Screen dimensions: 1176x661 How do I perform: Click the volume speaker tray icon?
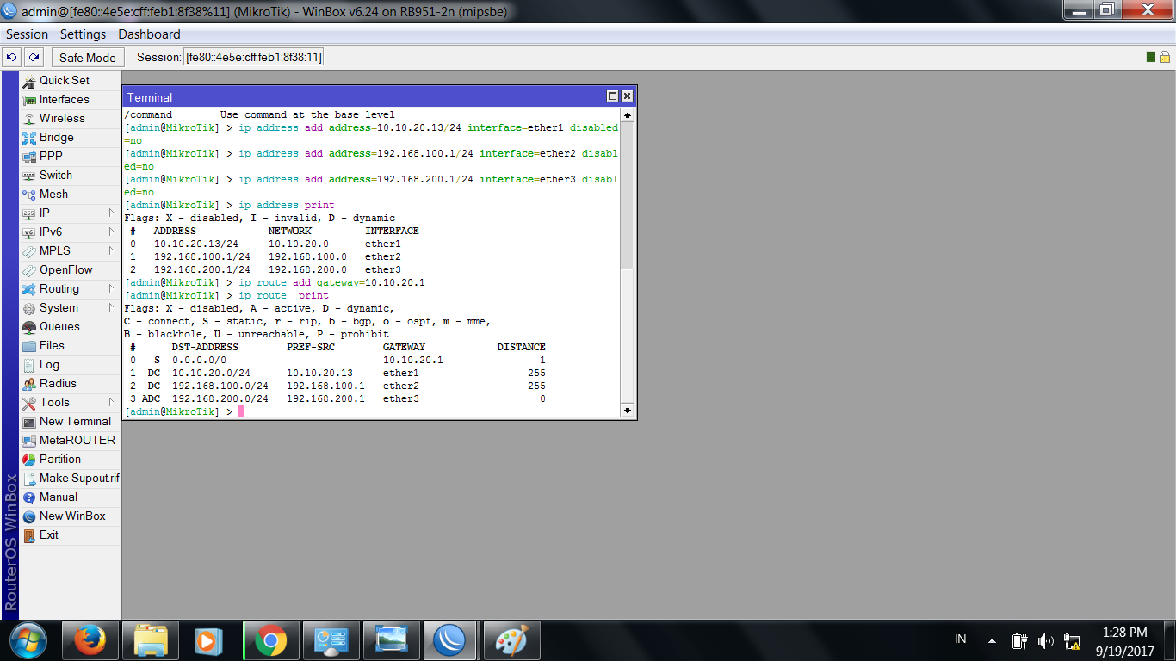click(x=1046, y=640)
